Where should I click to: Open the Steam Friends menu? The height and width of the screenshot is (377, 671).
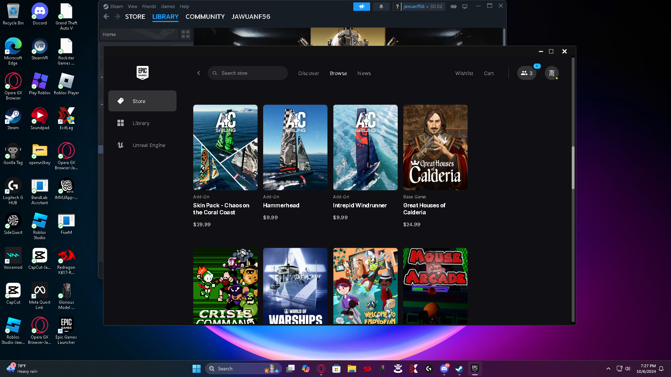click(149, 7)
